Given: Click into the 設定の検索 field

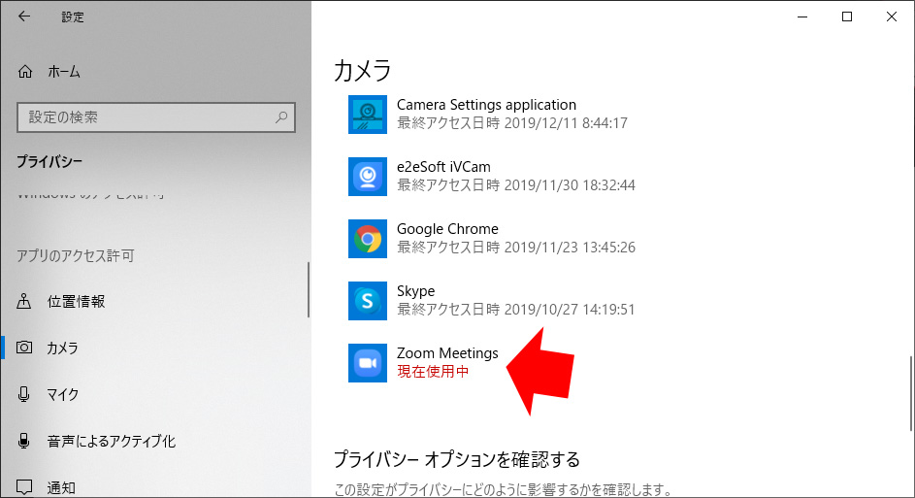Looking at the screenshot, I should pos(146,117).
